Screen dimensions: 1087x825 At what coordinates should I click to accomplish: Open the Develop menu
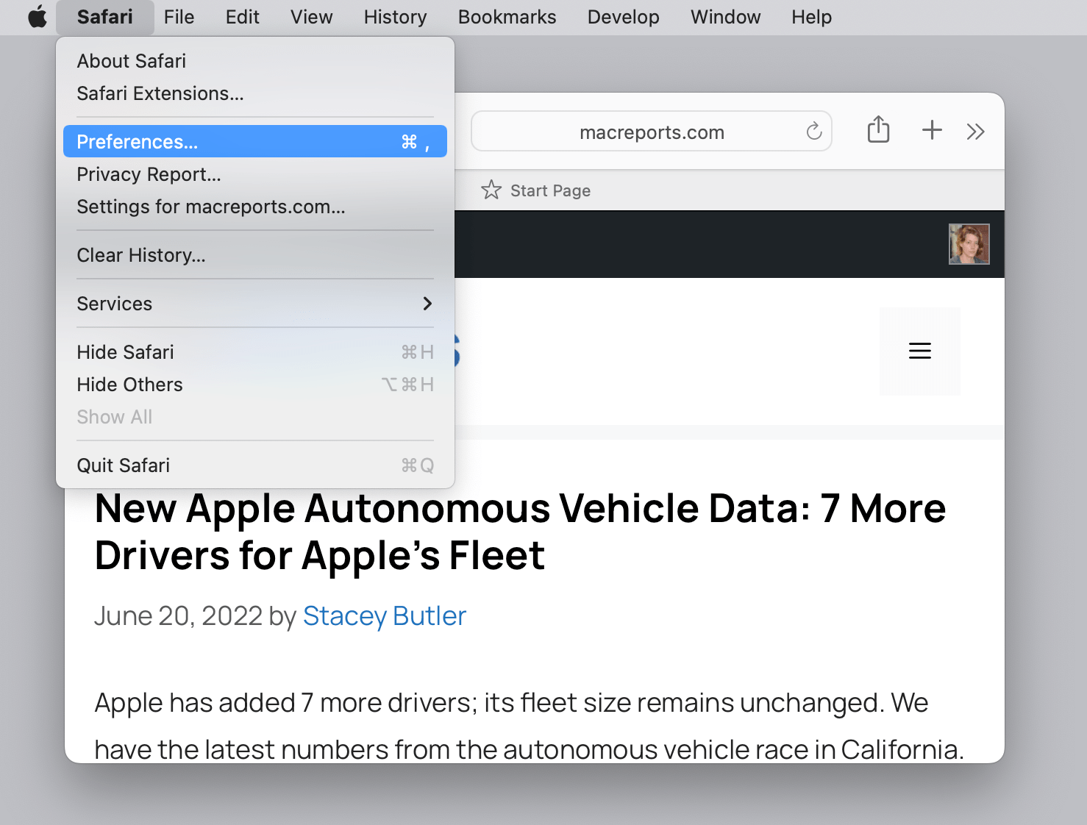pyautogui.click(x=624, y=17)
